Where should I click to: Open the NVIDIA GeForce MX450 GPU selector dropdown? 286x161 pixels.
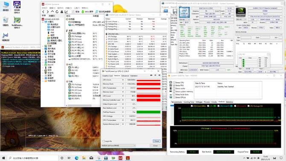119,146
